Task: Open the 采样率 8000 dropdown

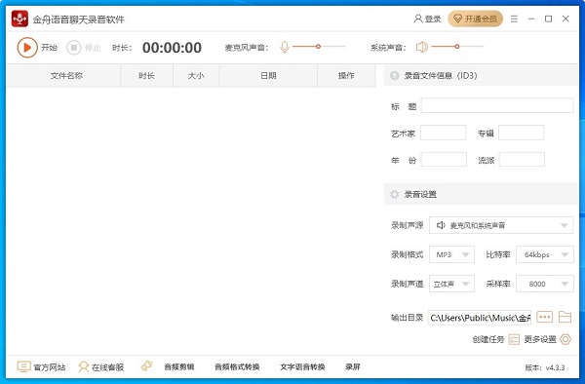Action: [x=545, y=284]
